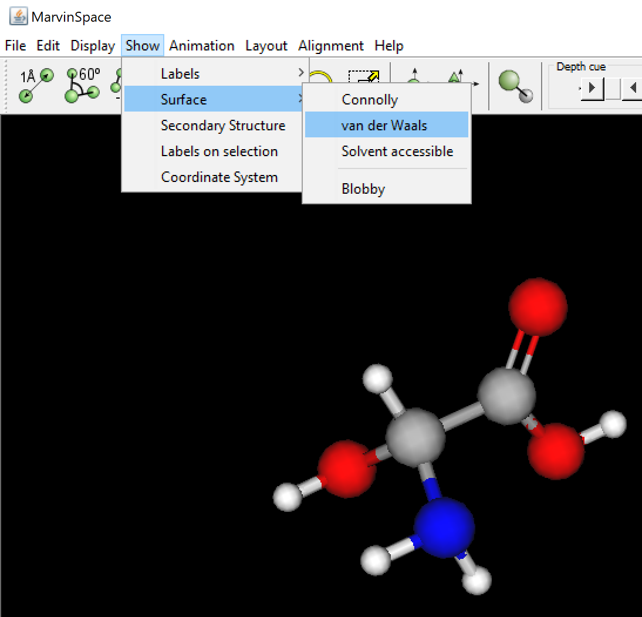Image resolution: width=642 pixels, height=617 pixels.
Task: Choose Blobby surface type
Action: click(x=363, y=189)
